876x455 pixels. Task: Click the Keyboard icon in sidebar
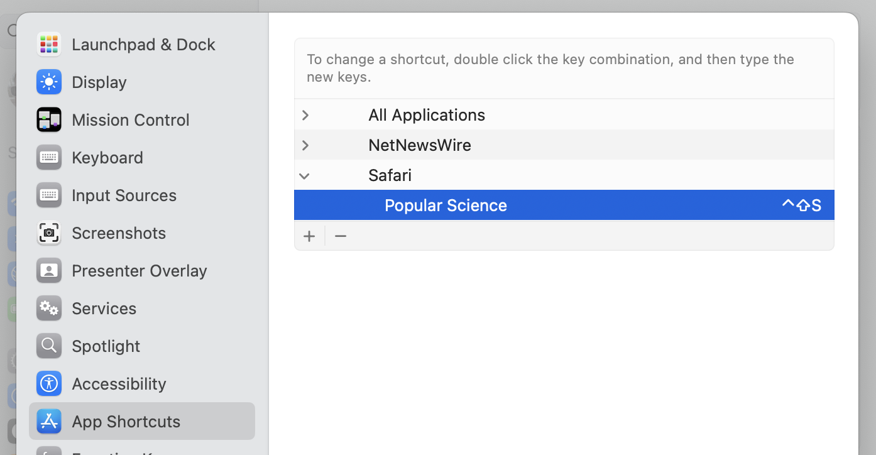[x=49, y=158]
